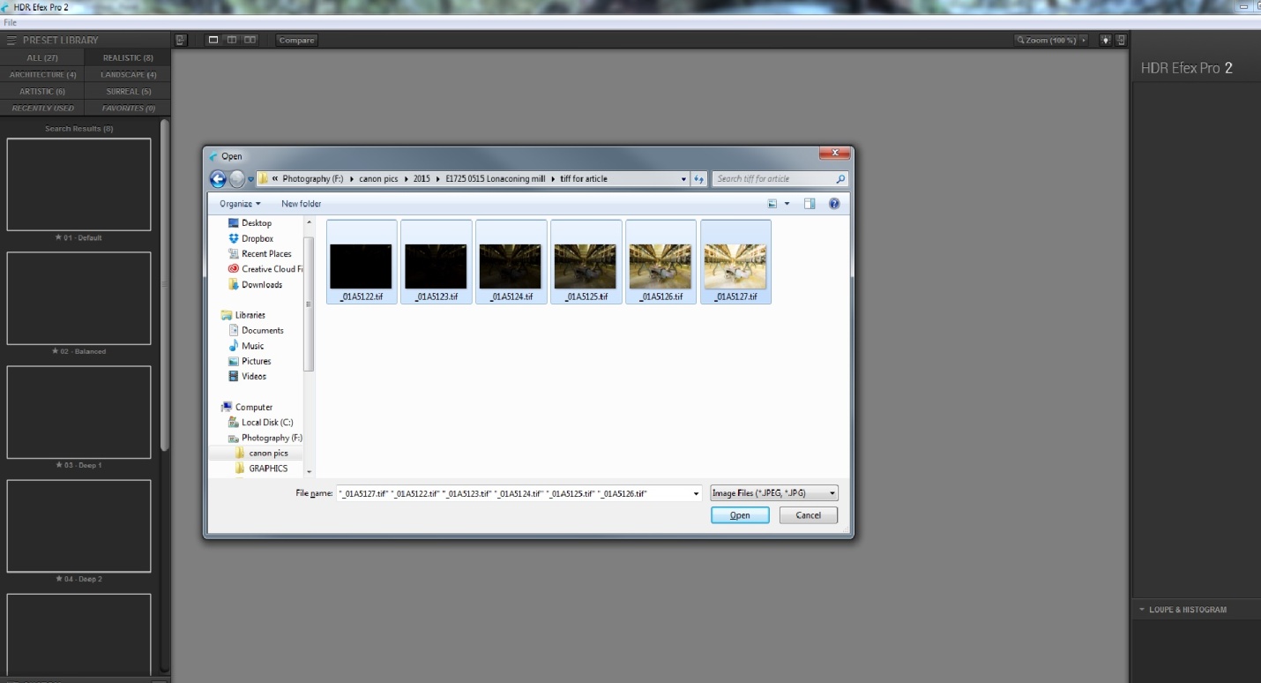This screenshot has height=683, width=1261.
Task: Open the Zoom (100 %) dropdown
Action: pos(1050,41)
